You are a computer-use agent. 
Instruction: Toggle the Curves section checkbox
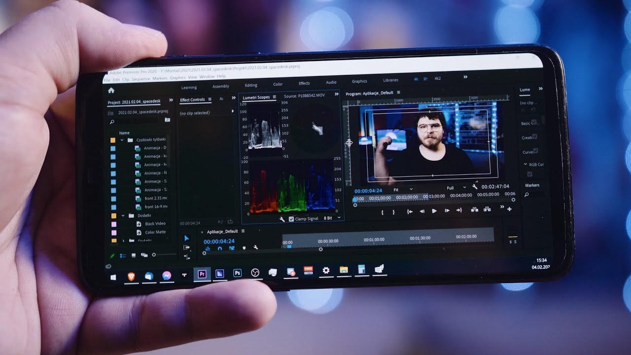[535, 151]
